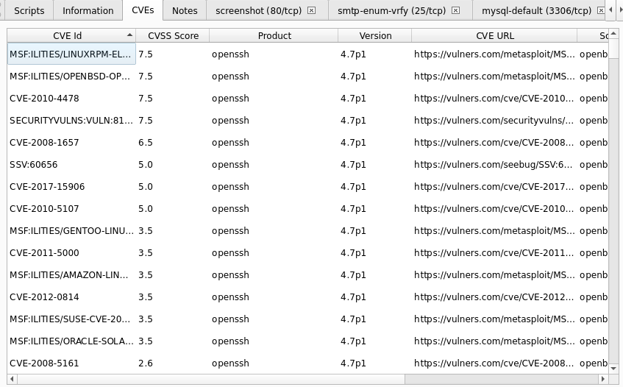
Task: Click CVSS score 2.6 cell
Action: tap(173, 363)
